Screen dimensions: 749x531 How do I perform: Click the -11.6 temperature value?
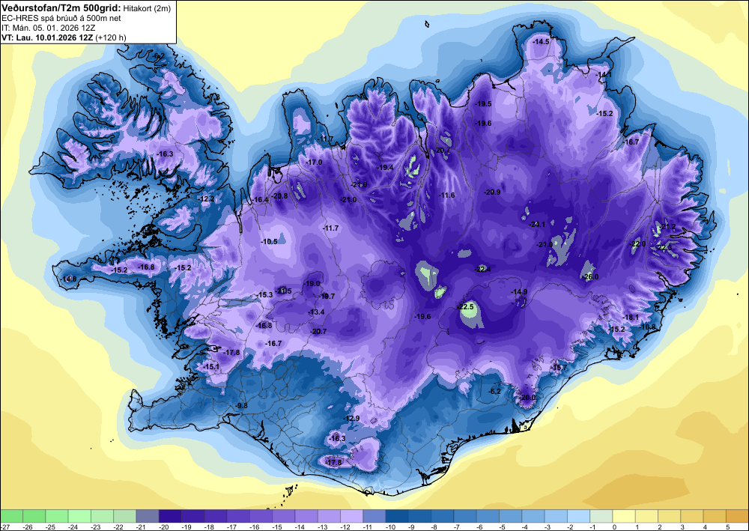[446, 195]
